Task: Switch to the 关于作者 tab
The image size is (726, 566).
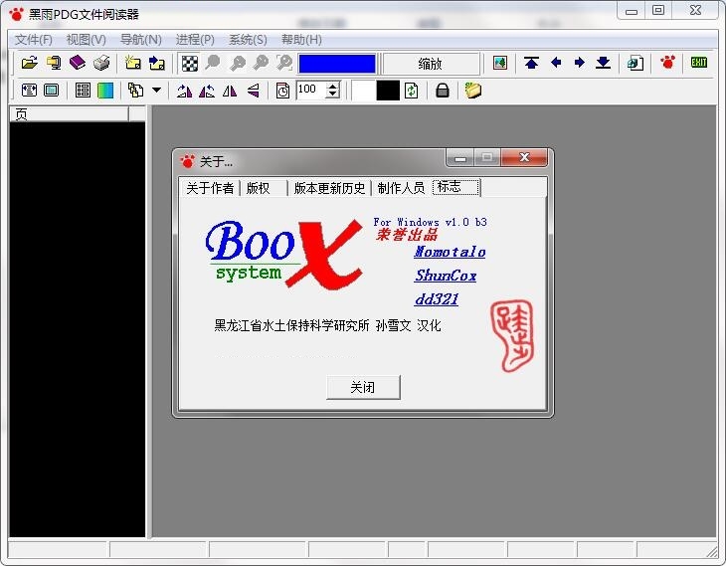Action: pyautogui.click(x=210, y=188)
